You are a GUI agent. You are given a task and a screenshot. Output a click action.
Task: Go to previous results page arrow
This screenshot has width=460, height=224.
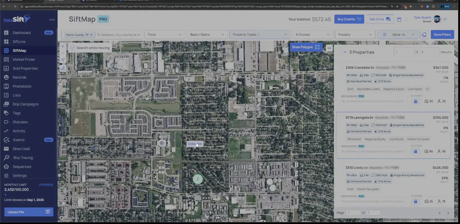click(439, 213)
